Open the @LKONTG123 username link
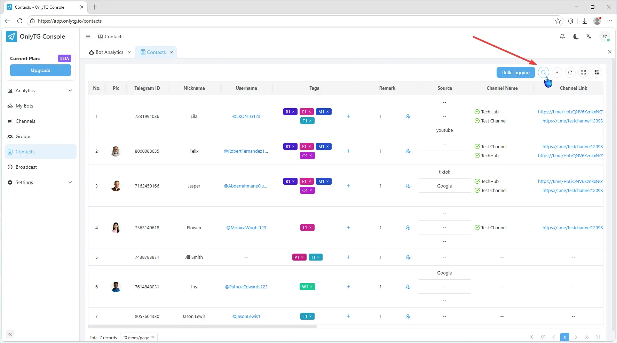This screenshot has height=343, width=617. coord(246,116)
